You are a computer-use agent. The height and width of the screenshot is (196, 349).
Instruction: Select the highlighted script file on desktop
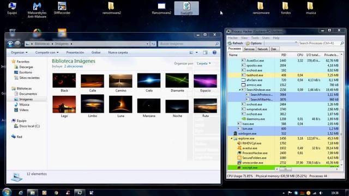(186, 9)
